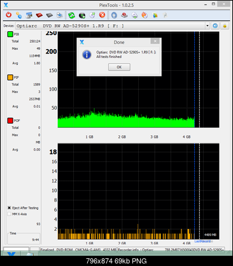Click the blue info icon in Done dialog

pos(87,54)
